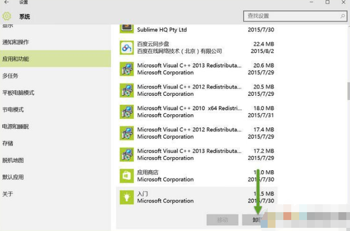Viewport: 350px width, 231px height.
Task: Click the 17.2 MB Visual C++ 2013 installer icon
Action: 126,155
